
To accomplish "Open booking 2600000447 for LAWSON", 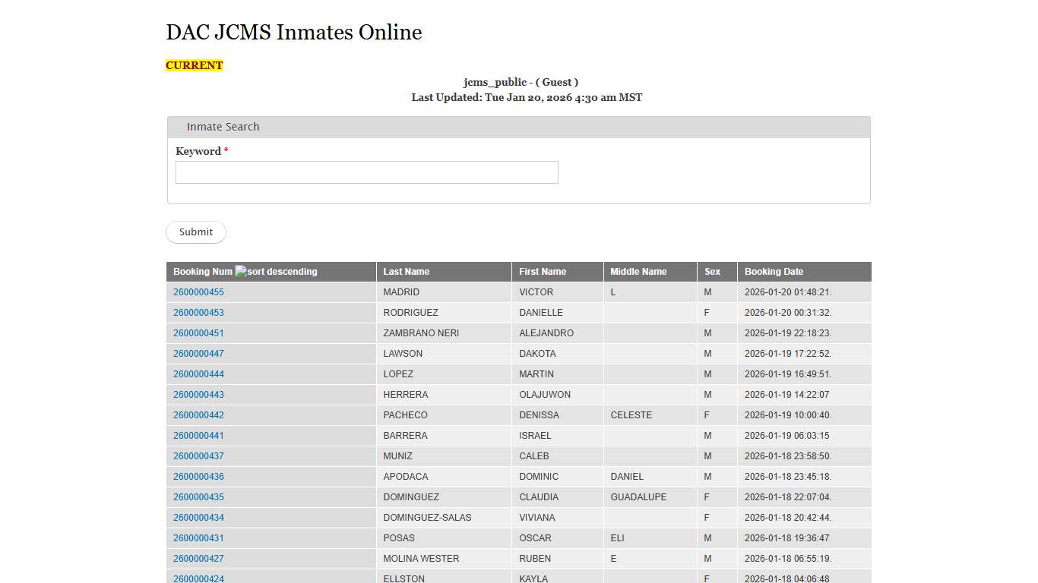I will (198, 353).
